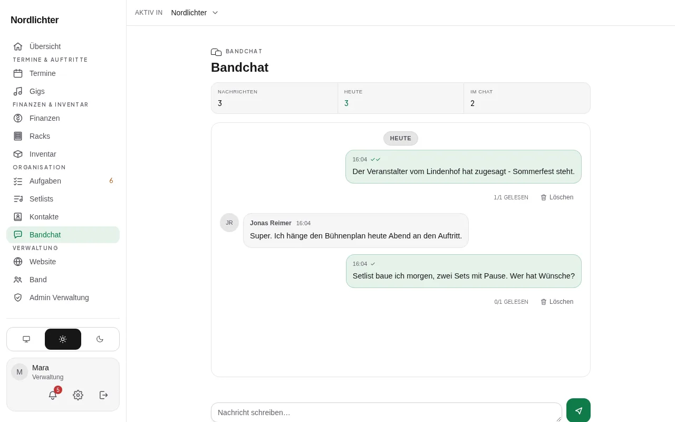The width and height of the screenshot is (675, 422).
Task: Delete the Setlist message with Löschen
Action: pos(557,302)
